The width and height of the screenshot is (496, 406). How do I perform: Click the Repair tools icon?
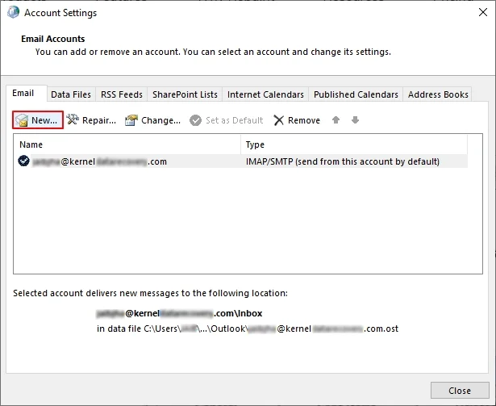point(73,119)
